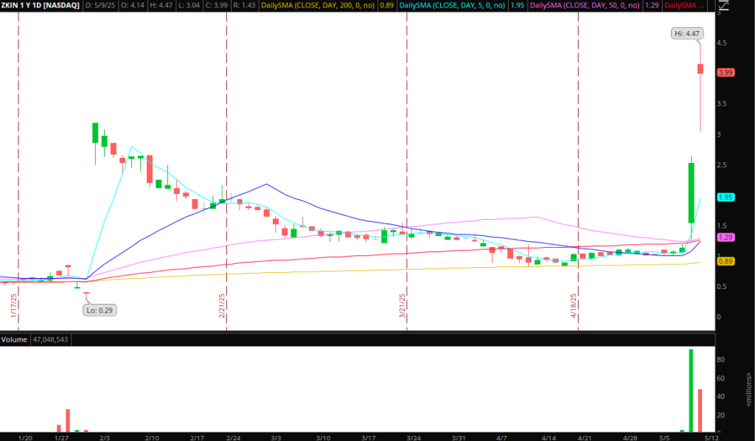
Task: Click the Volume study label
Action: click(14, 339)
